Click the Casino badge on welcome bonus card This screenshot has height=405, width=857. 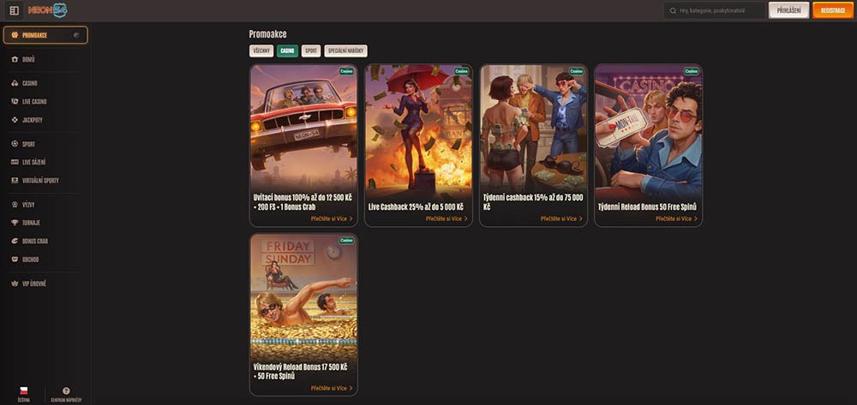coord(346,71)
